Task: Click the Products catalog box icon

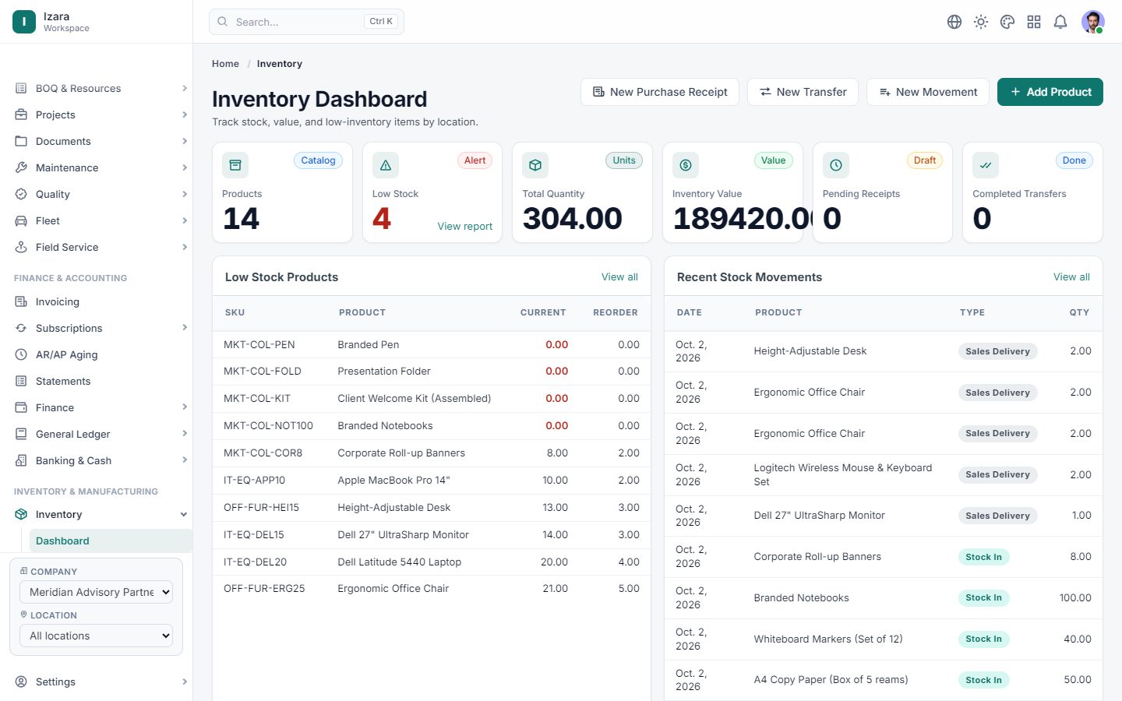Action: click(235, 165)
